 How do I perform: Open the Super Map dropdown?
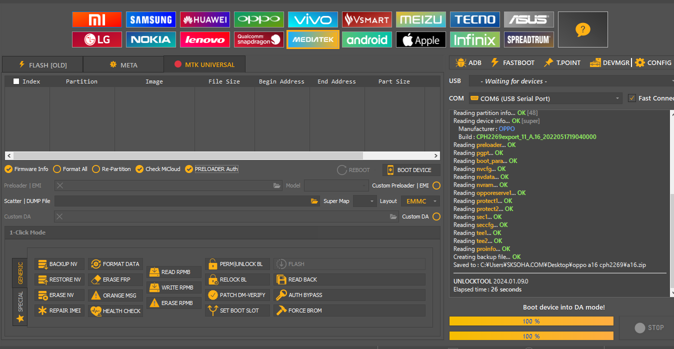pyautogui.click(x=364, y=201)
